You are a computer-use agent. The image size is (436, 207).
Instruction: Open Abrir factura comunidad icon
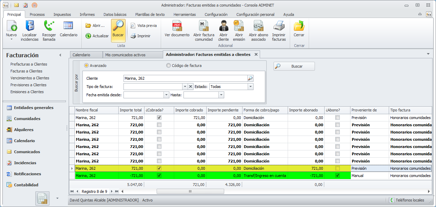(204, 26)
